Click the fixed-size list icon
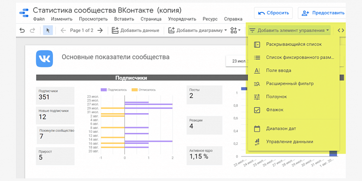The image size is (362, 181). pos(257,57)
